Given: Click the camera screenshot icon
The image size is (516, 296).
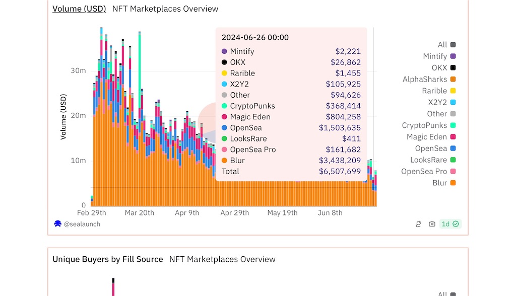Looking at the screenshot, I should (432, 224).
